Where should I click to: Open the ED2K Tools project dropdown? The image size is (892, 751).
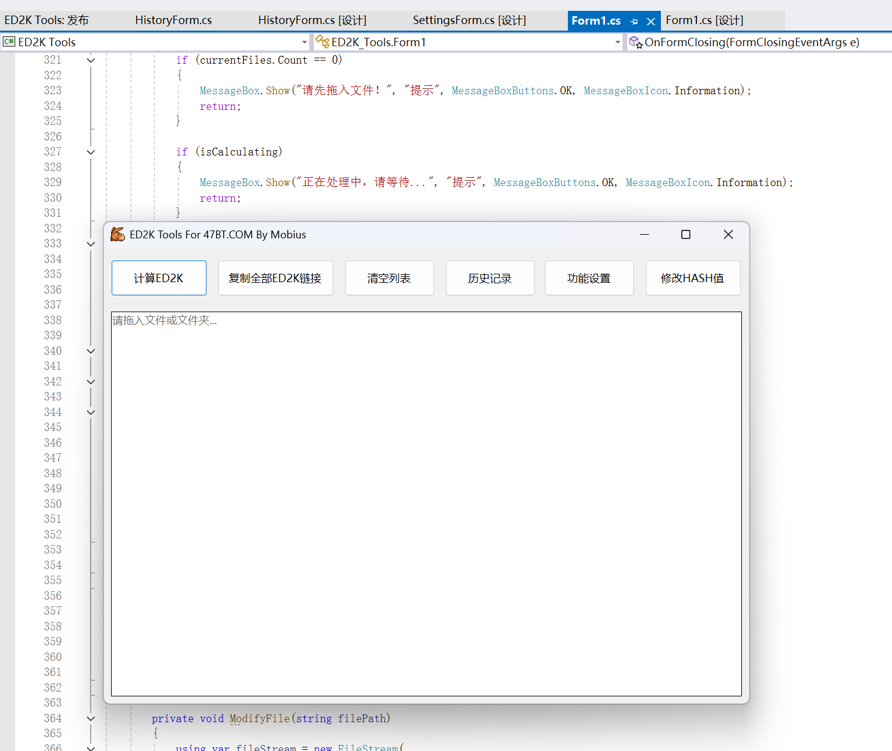(304, 42)
